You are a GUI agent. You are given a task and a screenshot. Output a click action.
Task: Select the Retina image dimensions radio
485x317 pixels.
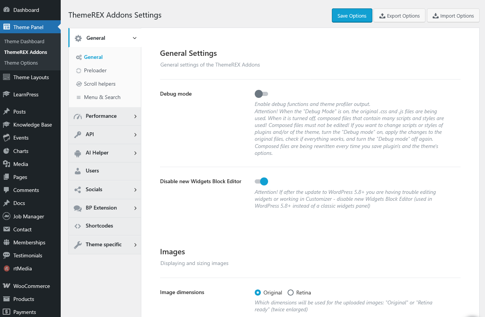291,293
